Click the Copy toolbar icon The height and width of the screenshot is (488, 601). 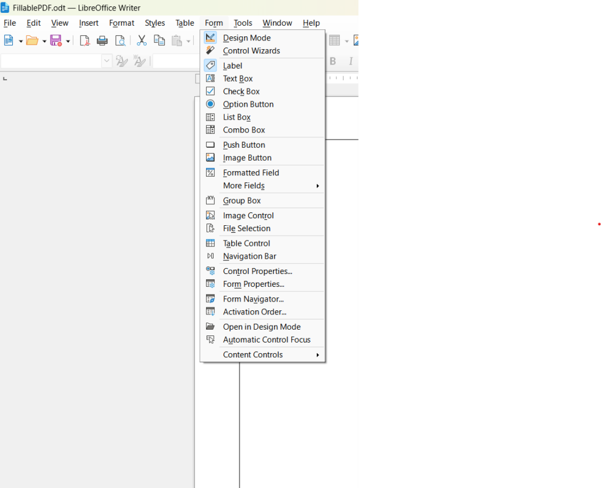[x=159, y=40]
